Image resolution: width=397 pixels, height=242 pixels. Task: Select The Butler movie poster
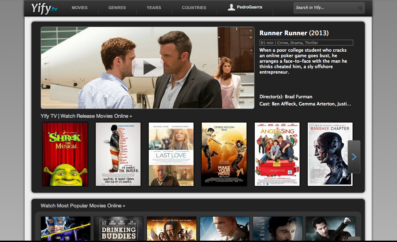[x=118, y=154]
